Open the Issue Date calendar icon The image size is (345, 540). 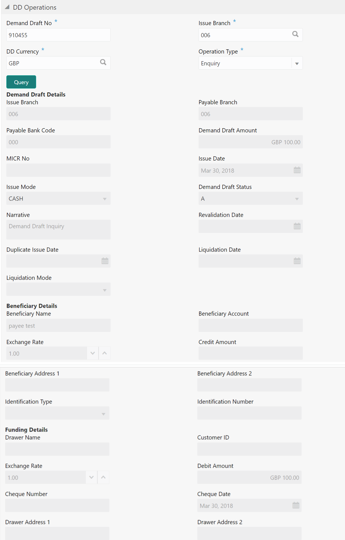click(x=297, y=170)
